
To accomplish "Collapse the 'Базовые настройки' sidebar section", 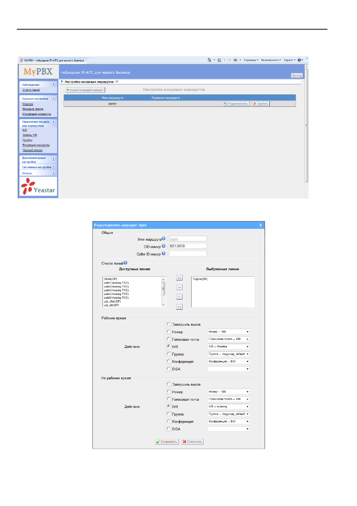I will (54, 98).
